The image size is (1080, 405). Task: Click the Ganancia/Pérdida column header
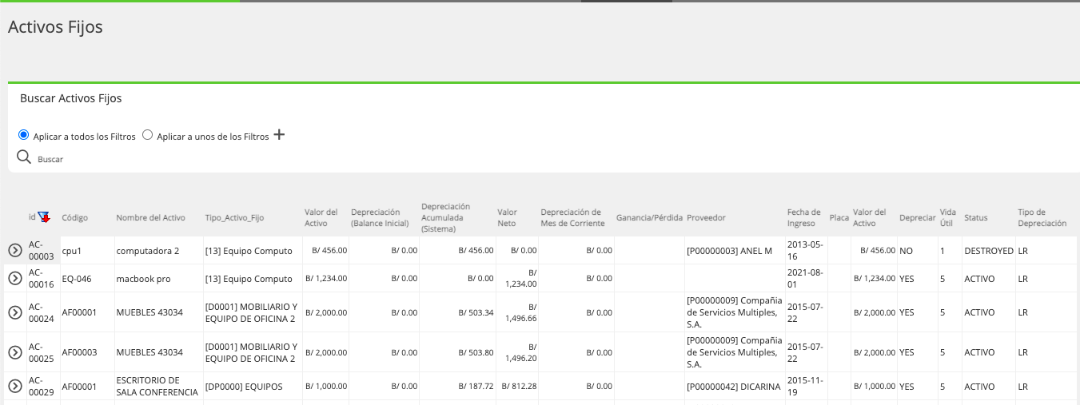pos(649,217)
